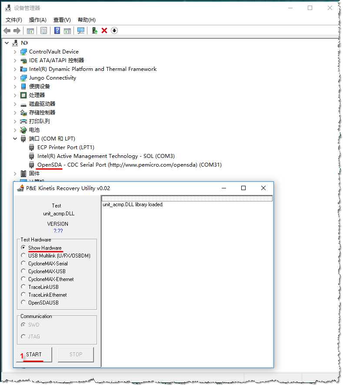The image size is (343, 385).
Task: Click the ?.?? version value
Action: coord(58,231)
